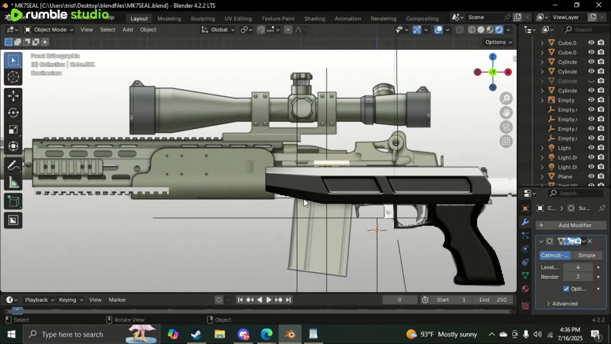This screenshot has width=611, height=344.
Task: Toggle camera view gizmo icon
Action: tap(506, 127)
